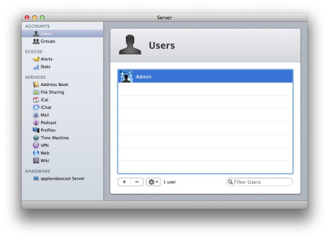Remove the selected user with minus button
This screenshot has width=329, height=239.
(137, 182)
